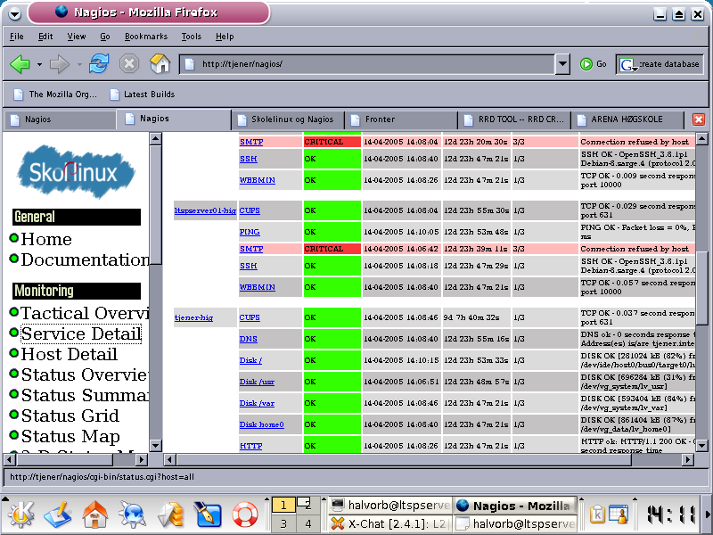Screen dimensions: 713x535
Task: Click the green Go button
Action: (x=594, y=64)
